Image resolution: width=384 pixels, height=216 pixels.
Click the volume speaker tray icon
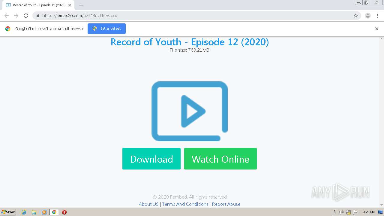[x=341, y=212]
